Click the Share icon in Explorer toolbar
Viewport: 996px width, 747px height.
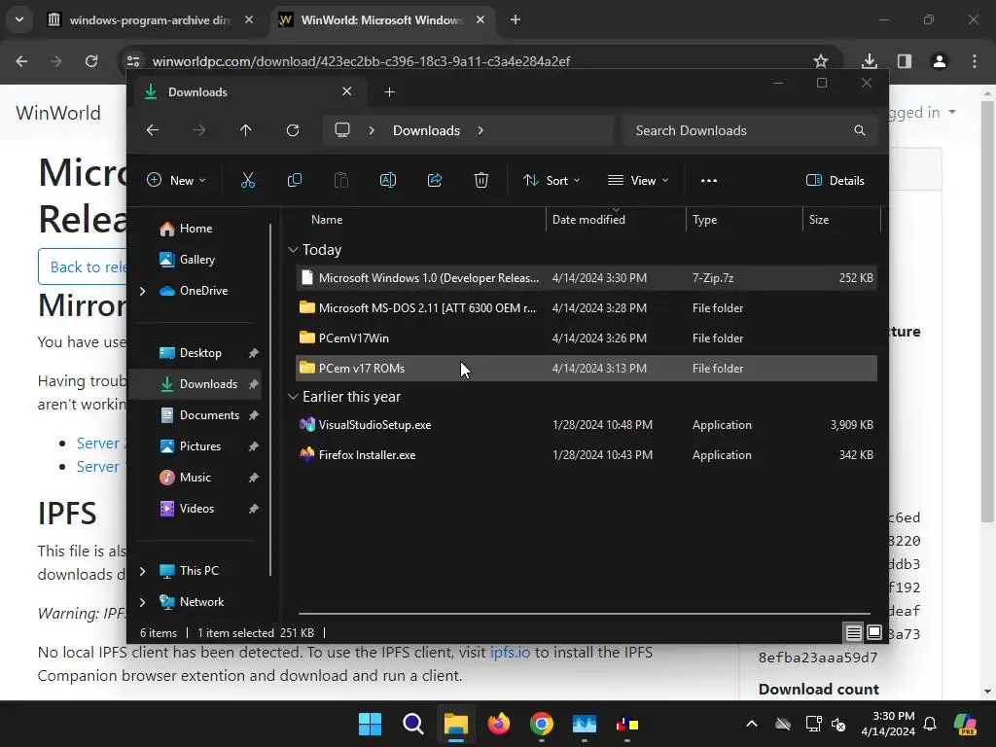click(435, 180)
